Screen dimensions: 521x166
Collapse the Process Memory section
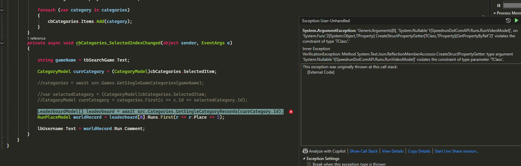point(494,13)
